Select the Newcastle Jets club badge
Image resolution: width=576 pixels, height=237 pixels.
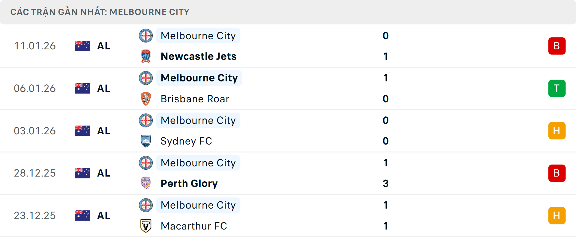coord(146,56)
